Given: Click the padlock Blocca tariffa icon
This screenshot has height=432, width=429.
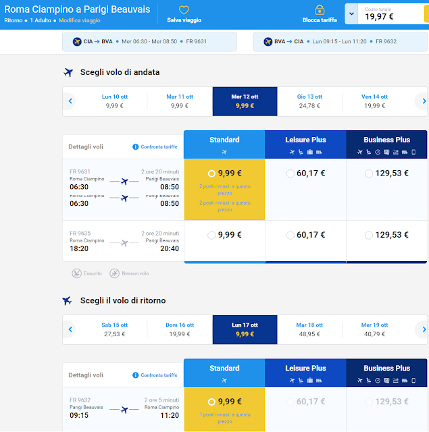Looking at the screenshot, I should (320, 10).
